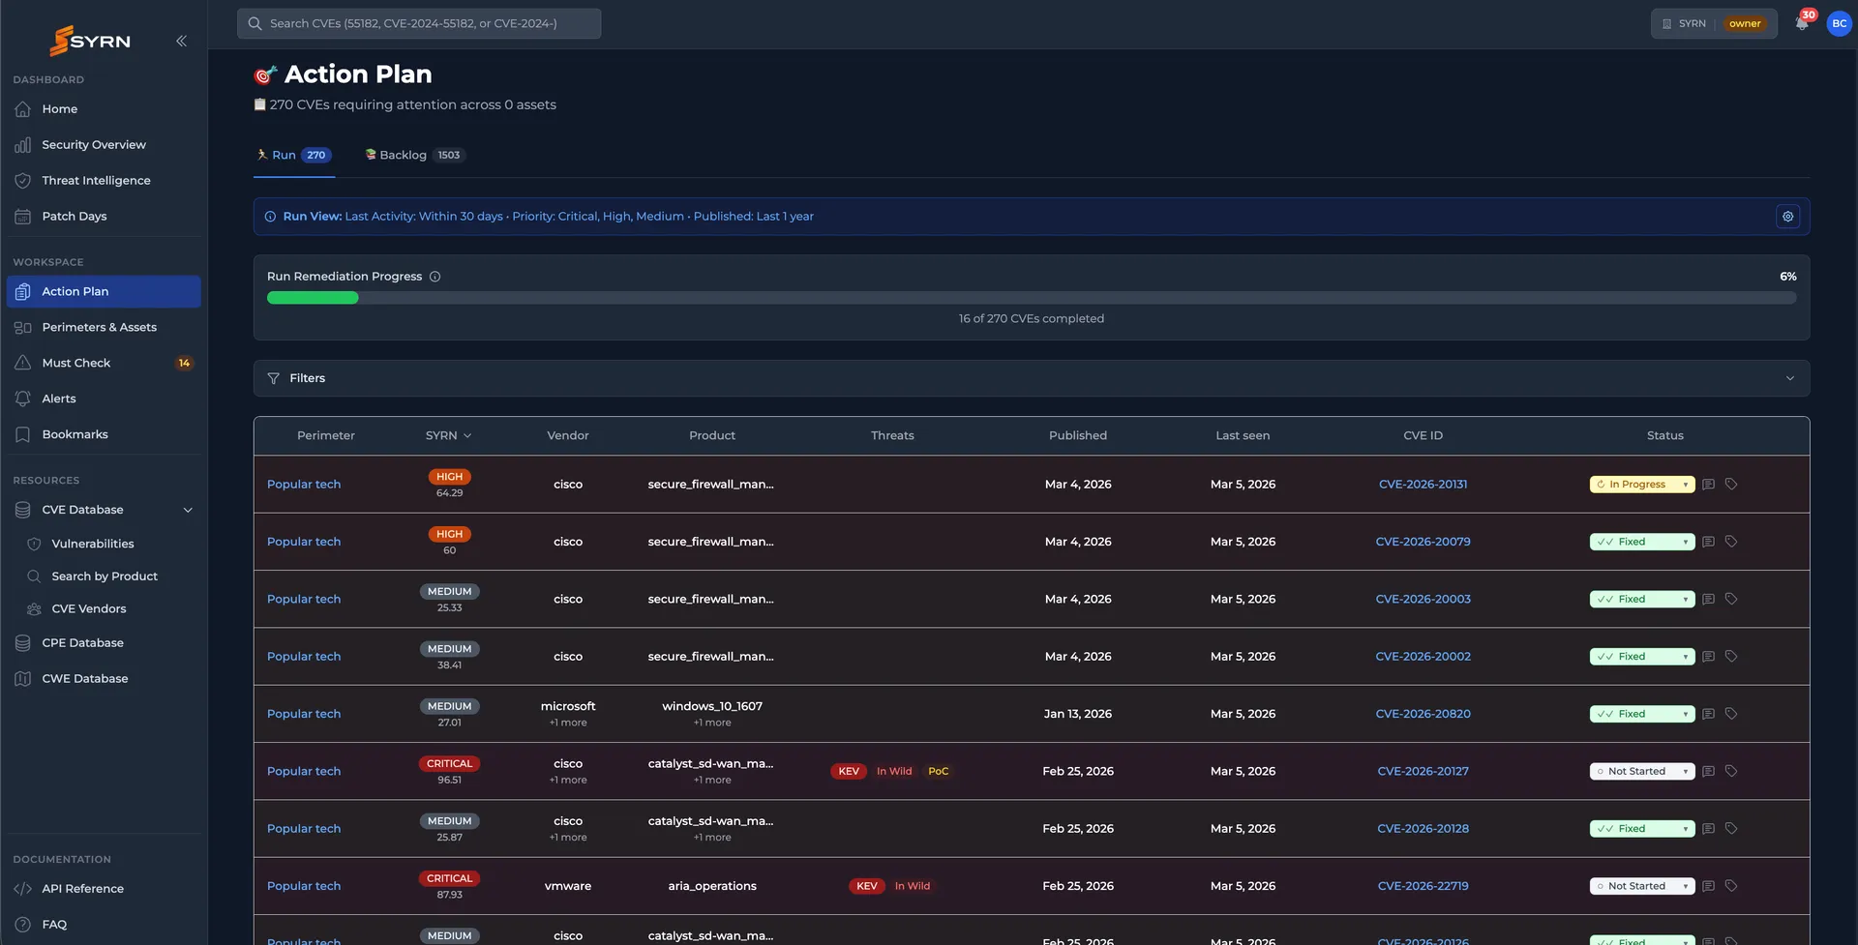Click the PoC threat badge

point(938,772)
